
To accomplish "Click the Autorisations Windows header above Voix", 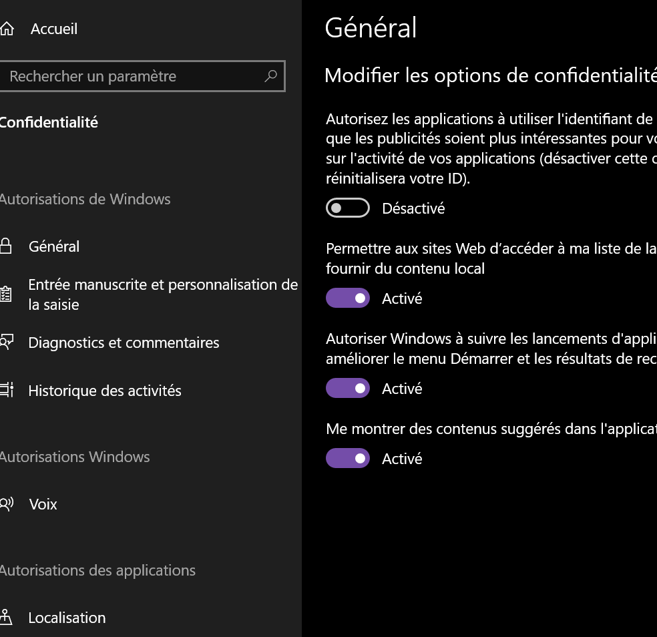I will click(x=75, y=457).
